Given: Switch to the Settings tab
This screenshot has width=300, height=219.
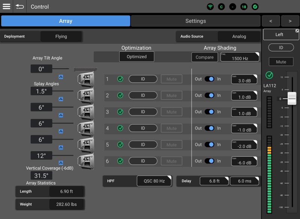Looking at the screenshot, I should [195, 21].
